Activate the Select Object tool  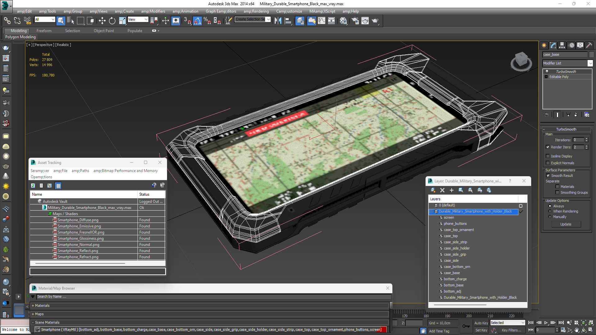[61, 20]
